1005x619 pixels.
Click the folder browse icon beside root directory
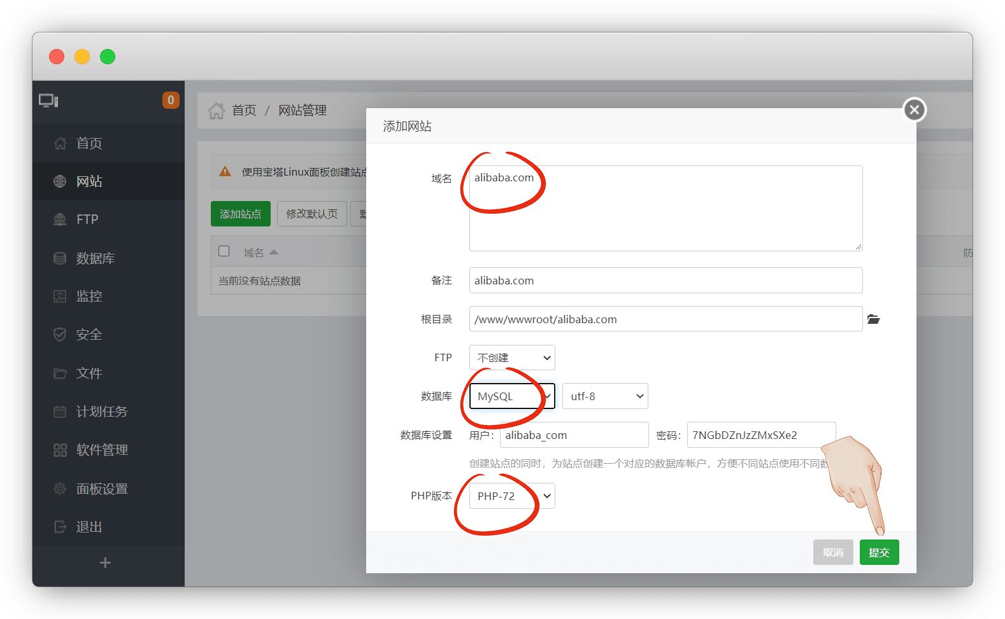pyautogui.click(x=873, y=319)
